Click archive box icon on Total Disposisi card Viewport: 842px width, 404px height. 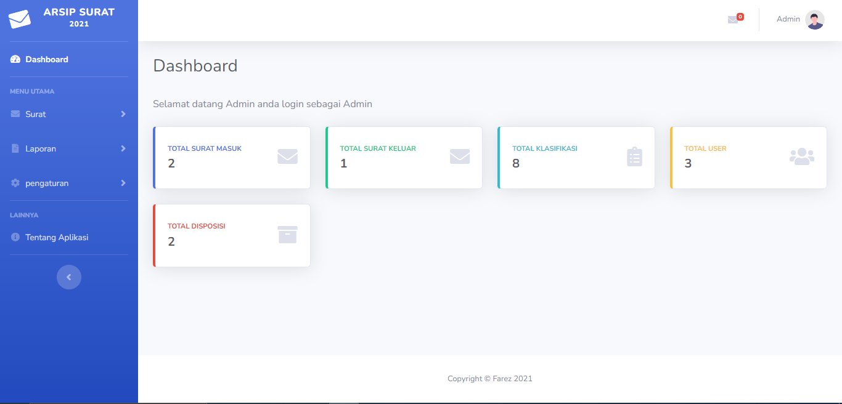tap(288, 235)
